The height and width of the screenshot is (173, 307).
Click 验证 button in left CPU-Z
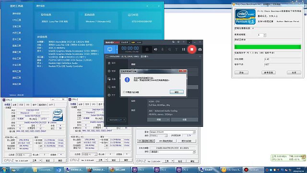coord(48,161)
